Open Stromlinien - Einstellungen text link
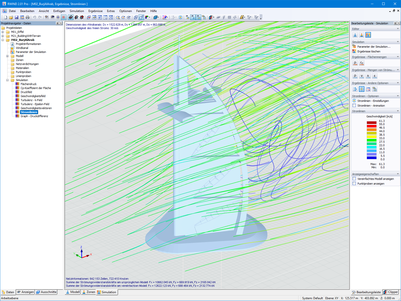Viewport: 401px width, 301px height. coord(373,101)
